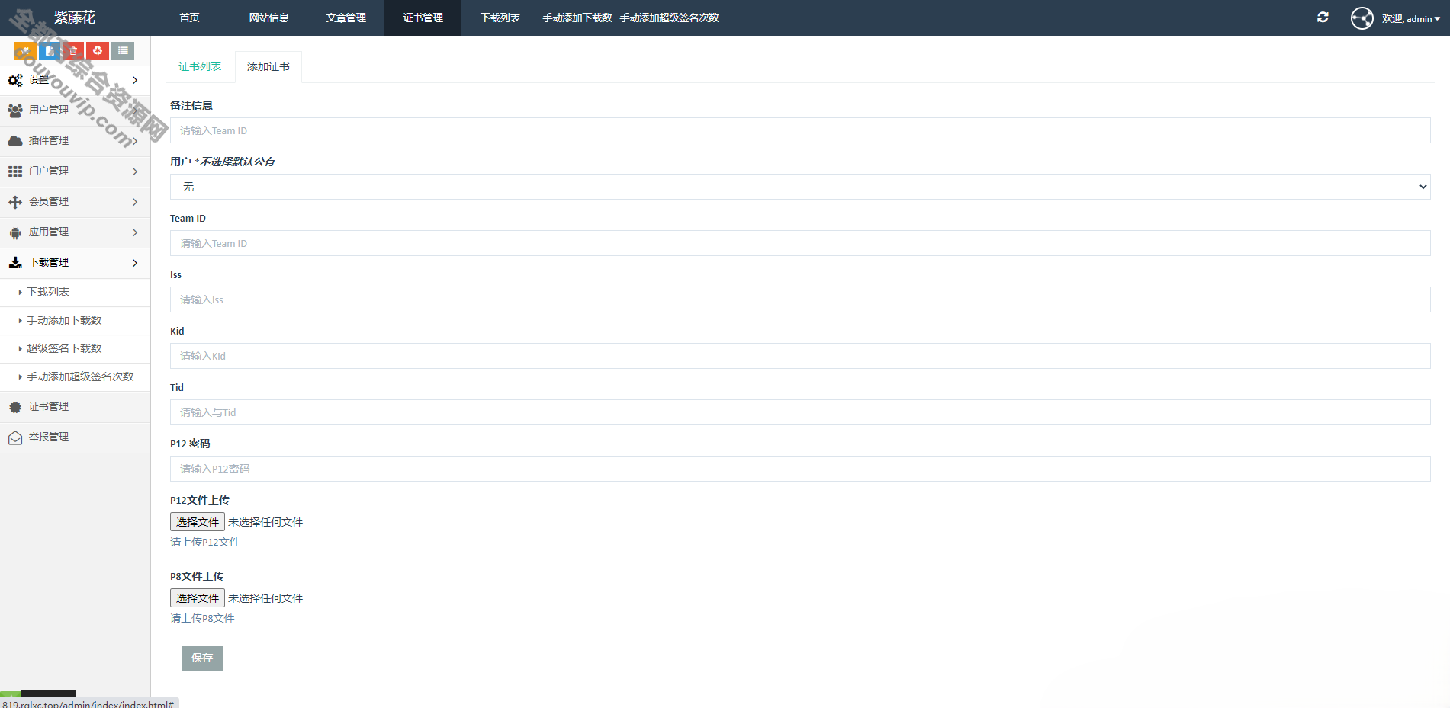1450x708 pixels.
Task: Click the cloud icon beside 插件管理
Action: pos(15,141)
